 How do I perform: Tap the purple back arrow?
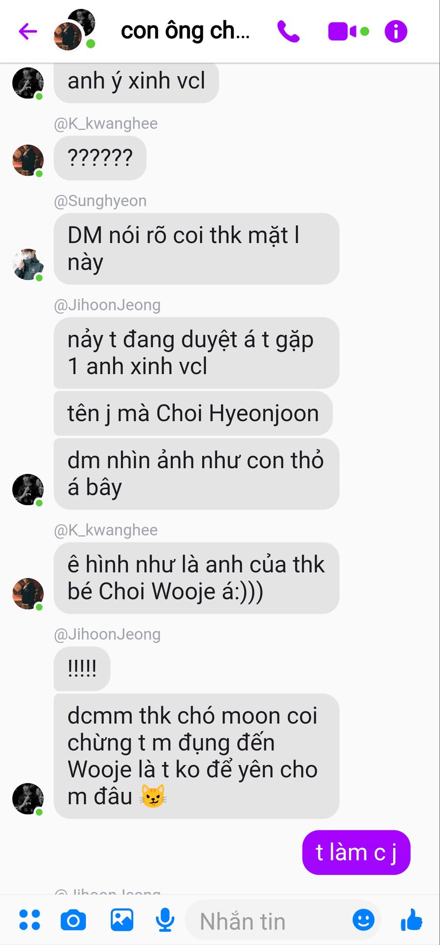(28, 31)
